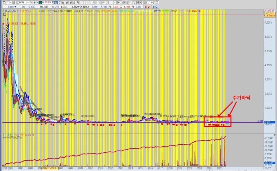Screen dimensions: 277x171
Task: Click the 5612 bar count field
Action: tap(120, 2)
